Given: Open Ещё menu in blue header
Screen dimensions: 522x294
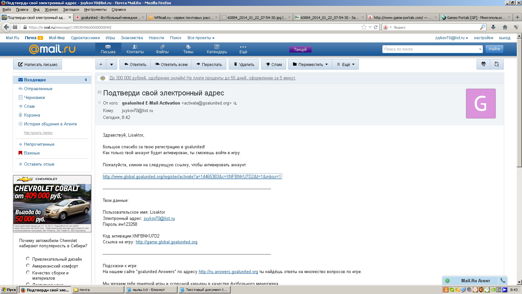Looking at the screenshot, I should click(x=243, y=49).
